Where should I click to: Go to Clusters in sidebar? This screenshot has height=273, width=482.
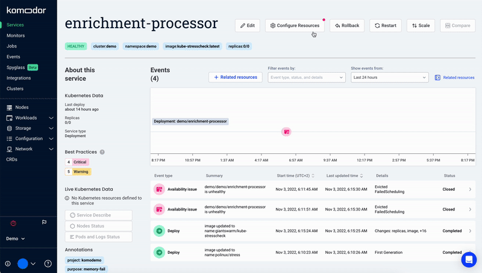[x=14, y=88]
